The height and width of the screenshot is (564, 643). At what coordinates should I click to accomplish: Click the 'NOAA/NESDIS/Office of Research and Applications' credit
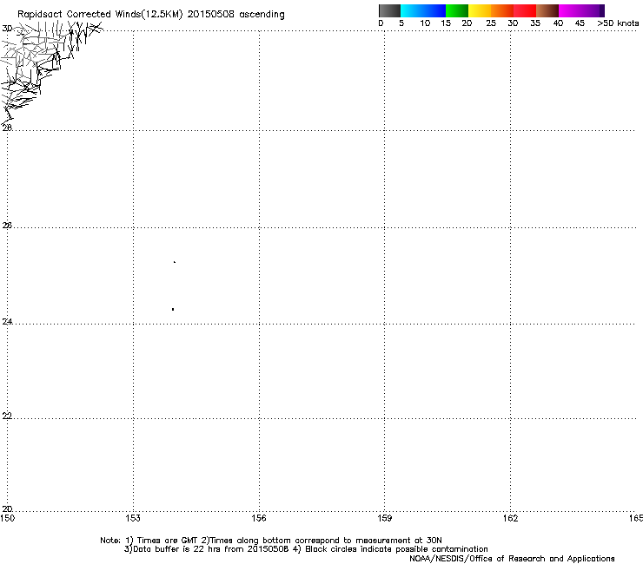tap(512, 559)
